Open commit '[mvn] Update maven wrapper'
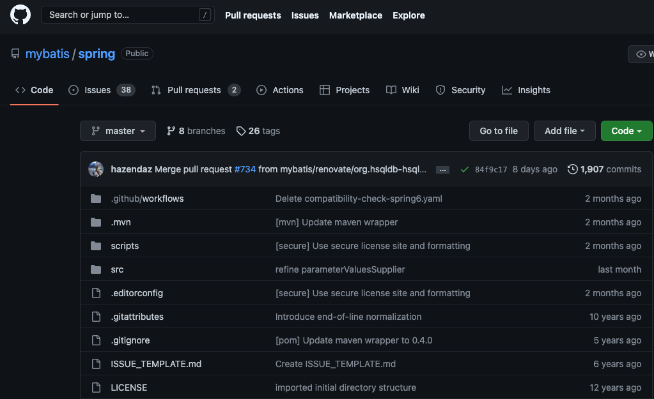654x399 pixels. (337, 222)
